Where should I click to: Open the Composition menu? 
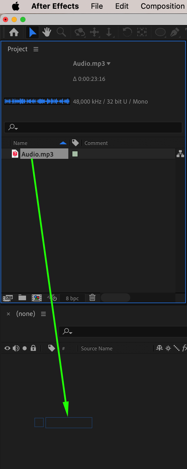[163, 6]
